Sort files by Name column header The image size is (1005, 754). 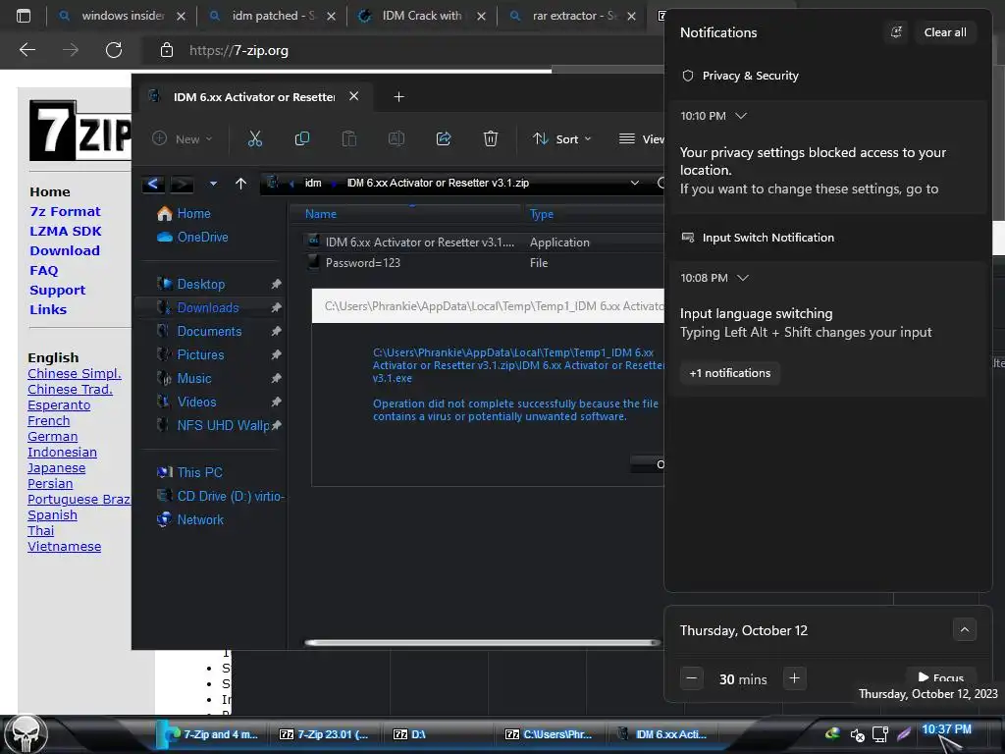pyautogui.click(x=321, y=214)
